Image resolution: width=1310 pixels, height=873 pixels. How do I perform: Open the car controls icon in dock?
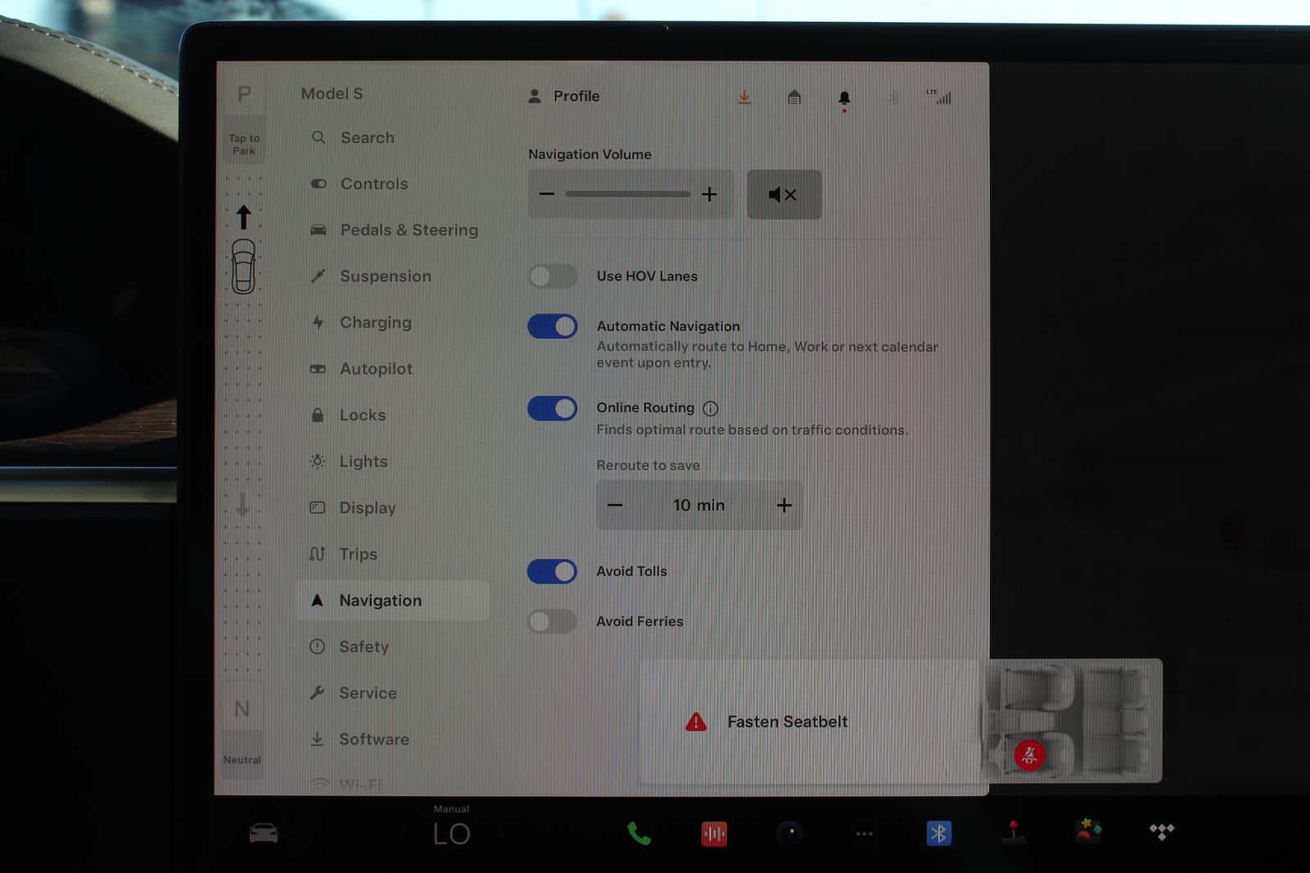point(264,834)
